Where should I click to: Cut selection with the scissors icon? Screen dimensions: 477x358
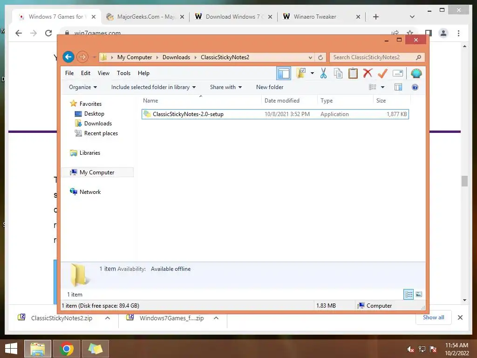coord(323,73)
